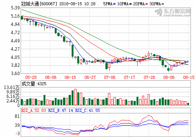This screenshot has width=195, height=137.
Task: Click the RSI_C:41.55 indicator label
Action: tap(87, 110)
